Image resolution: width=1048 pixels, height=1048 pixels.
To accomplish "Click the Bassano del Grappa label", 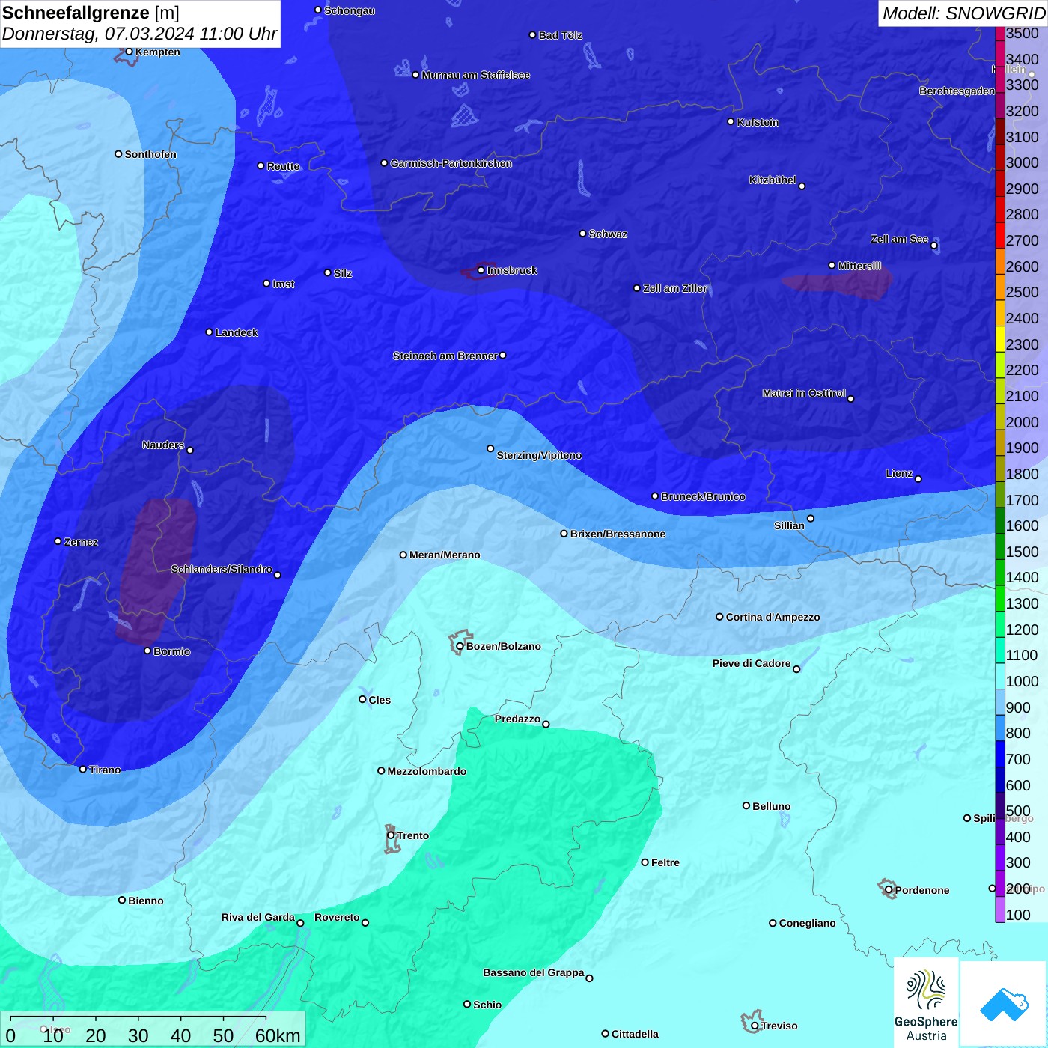I will tap(533, 972).
